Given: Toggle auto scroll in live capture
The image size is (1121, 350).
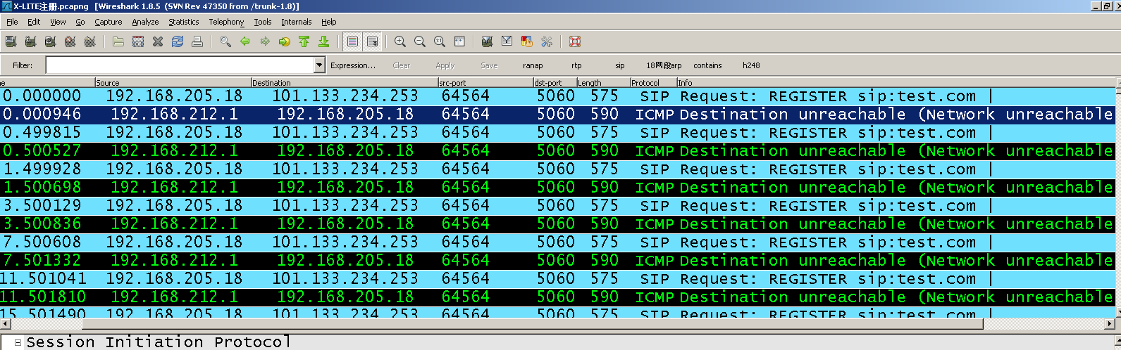Looking at the screenshot, I should pyautogui.click(x=373, y=42).
